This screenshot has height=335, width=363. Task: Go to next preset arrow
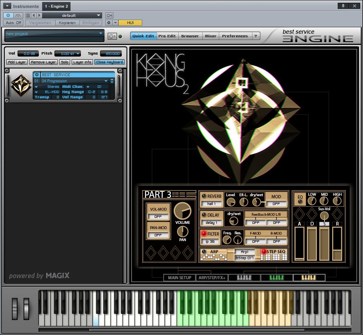[39, 15]
